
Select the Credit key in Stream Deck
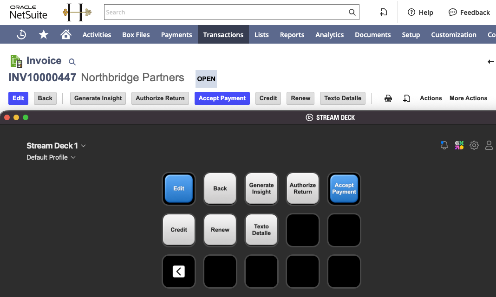[179, 230]
